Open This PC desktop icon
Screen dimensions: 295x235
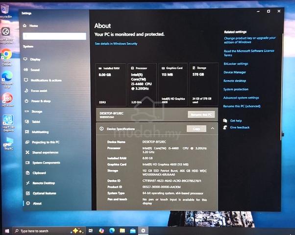coord(8,144)
